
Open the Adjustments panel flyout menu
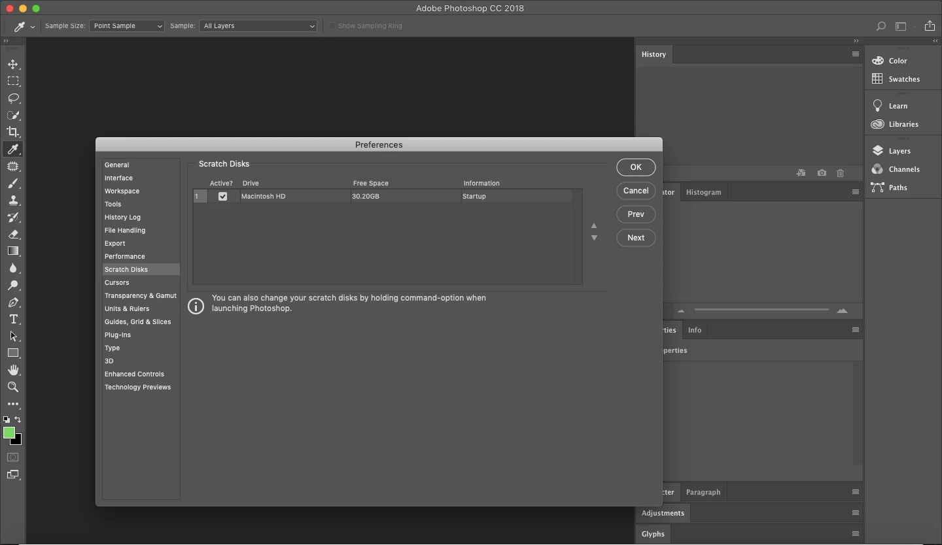click(x=855, y=513)
